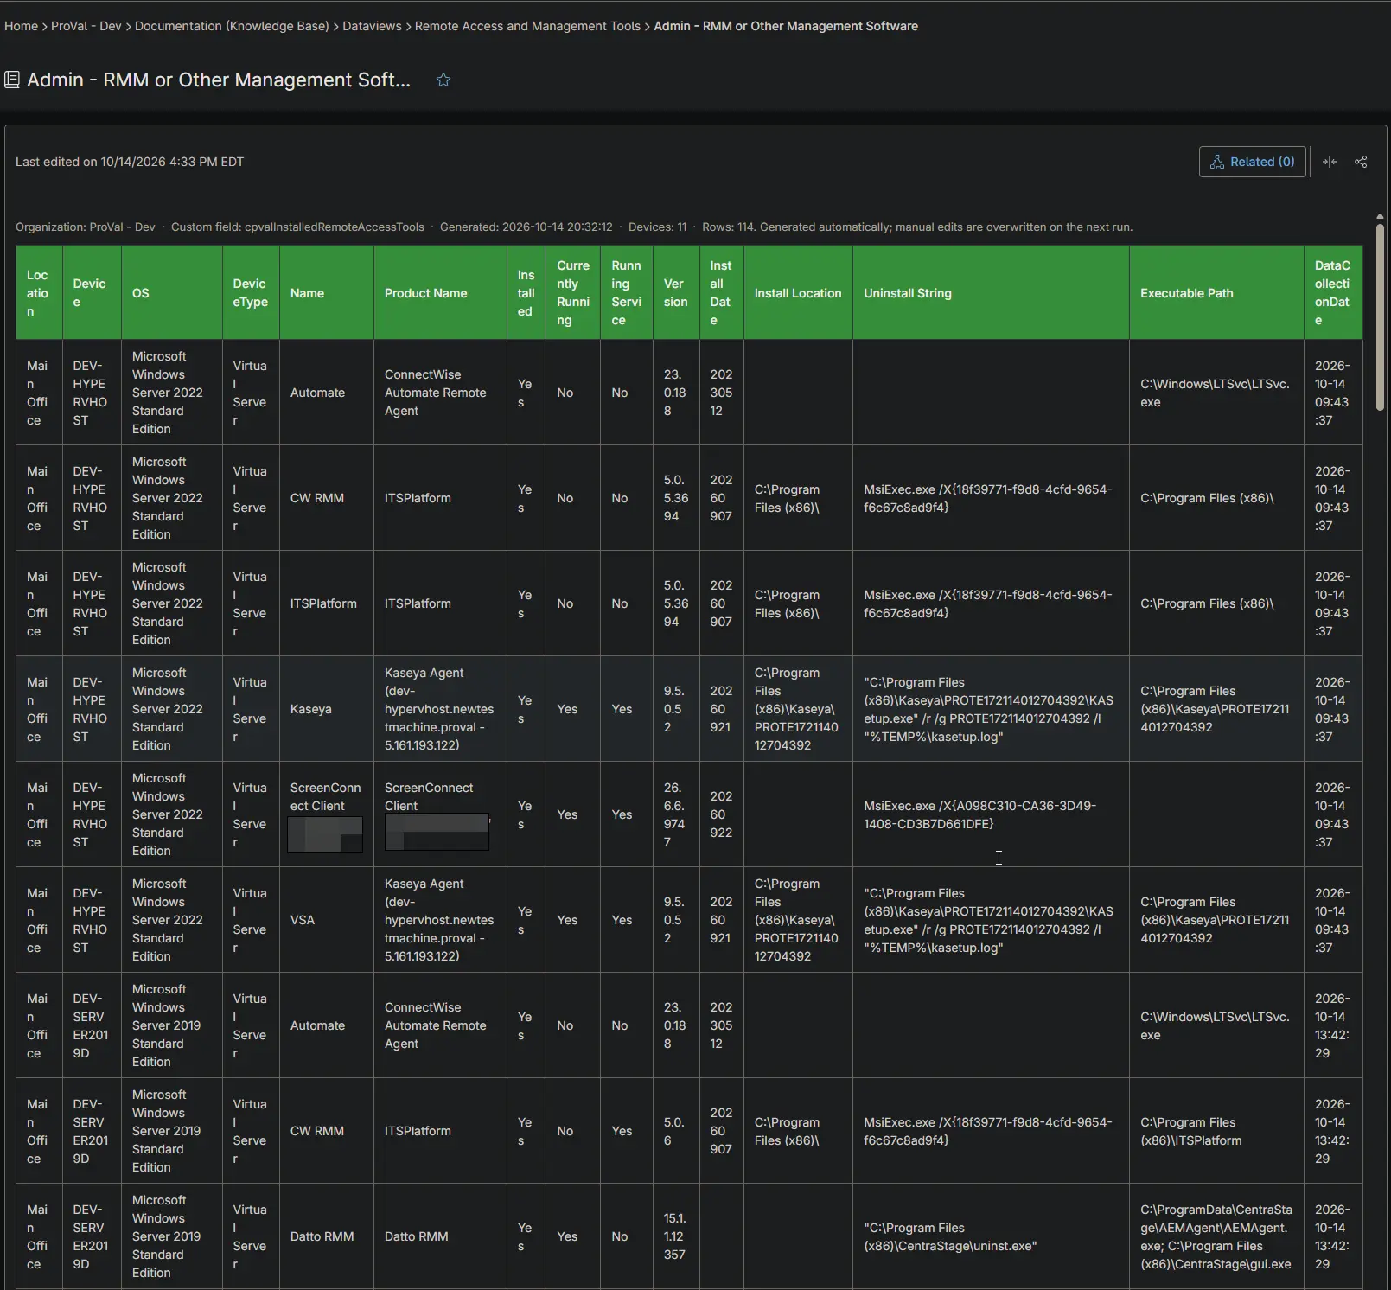Image resolution: width=1391 pixels, height=1290 pixels.
Task: Click the OS column header
Action: point(172,293)
